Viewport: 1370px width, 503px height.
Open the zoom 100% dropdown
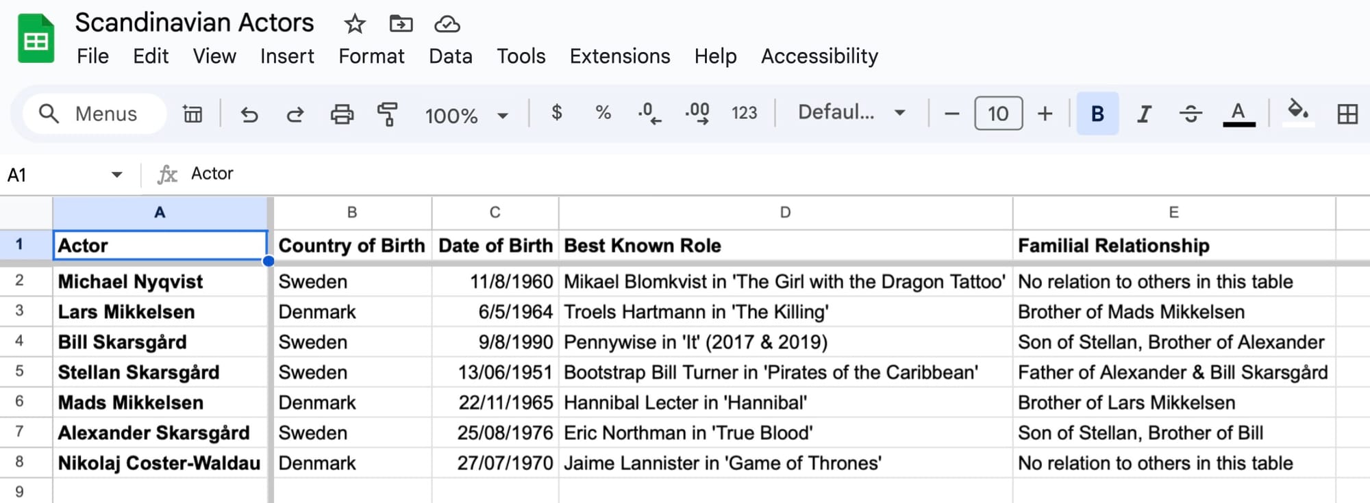tap(466, 115)
